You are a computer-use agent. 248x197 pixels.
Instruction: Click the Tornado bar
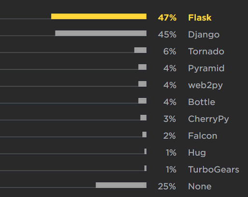pos(140,50)
